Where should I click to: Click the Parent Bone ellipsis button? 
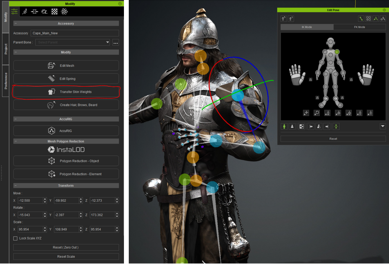point(116,43)
